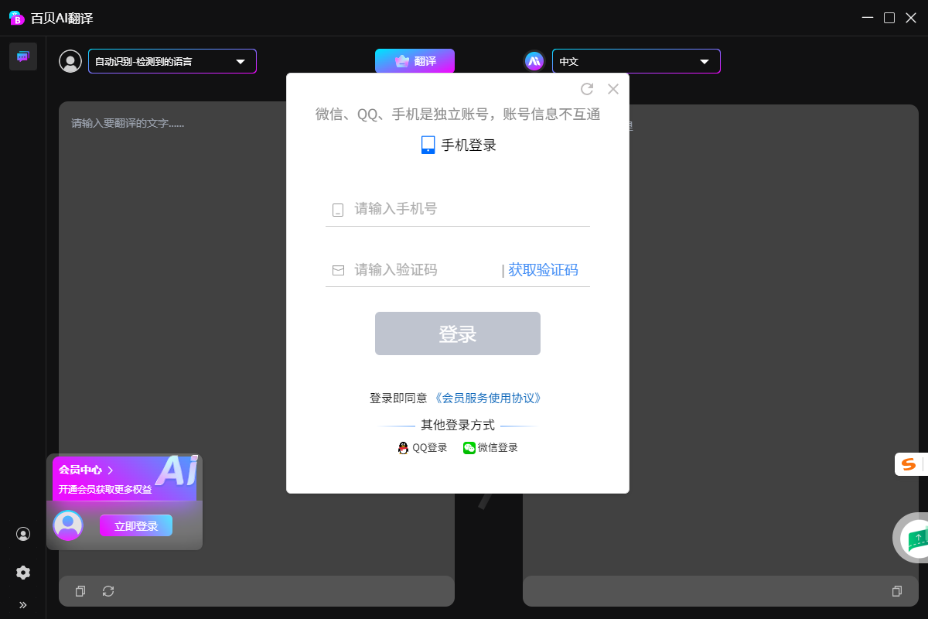Click the green floating upload widget

(916, 538)
